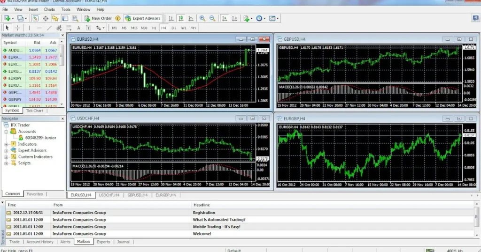Screen dimensions: 481x252
Task: Open the dropdown arrow beside Periods clock icon
Action: pyautogui.click(x=264, y=18)
